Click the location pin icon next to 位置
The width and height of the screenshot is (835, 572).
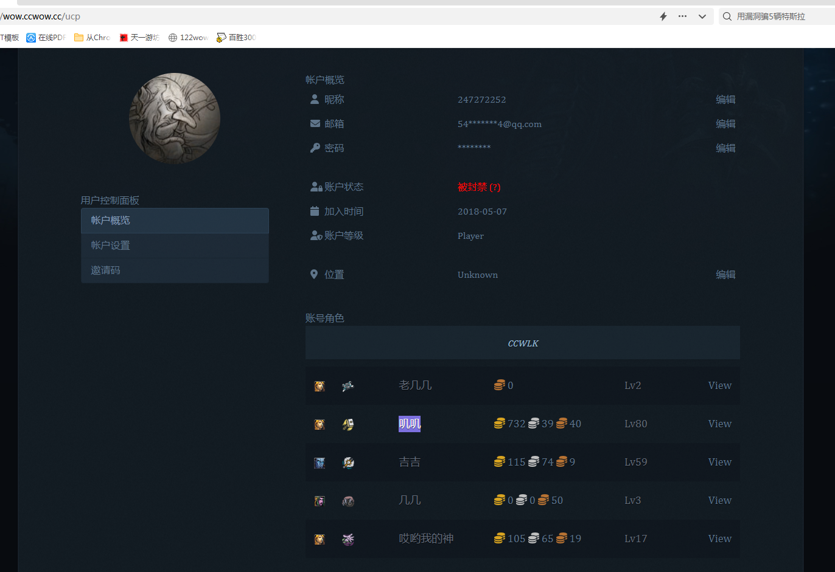[x=314, y=274]
